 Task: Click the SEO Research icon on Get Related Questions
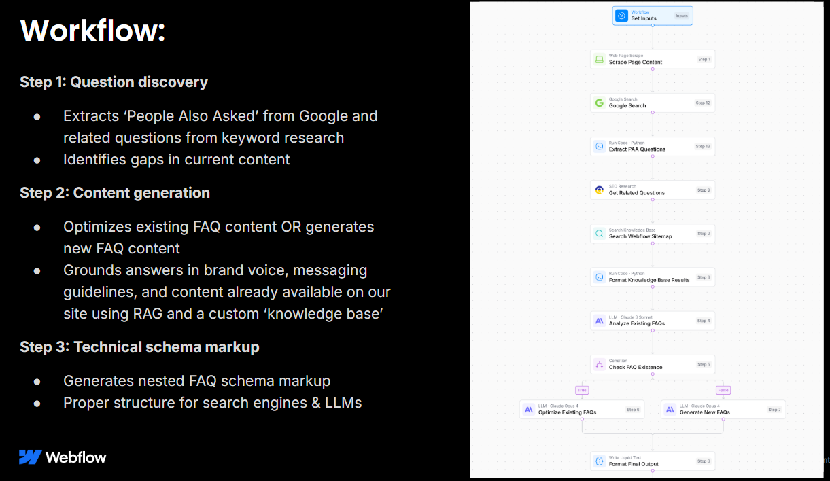click(x=600, y=190)
